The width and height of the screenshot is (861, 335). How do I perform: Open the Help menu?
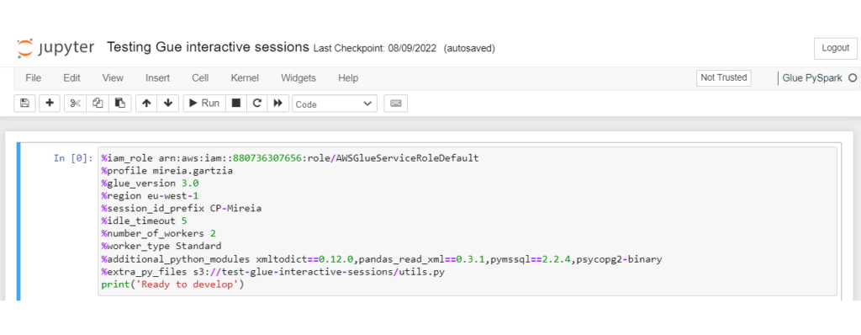(348, 78)
